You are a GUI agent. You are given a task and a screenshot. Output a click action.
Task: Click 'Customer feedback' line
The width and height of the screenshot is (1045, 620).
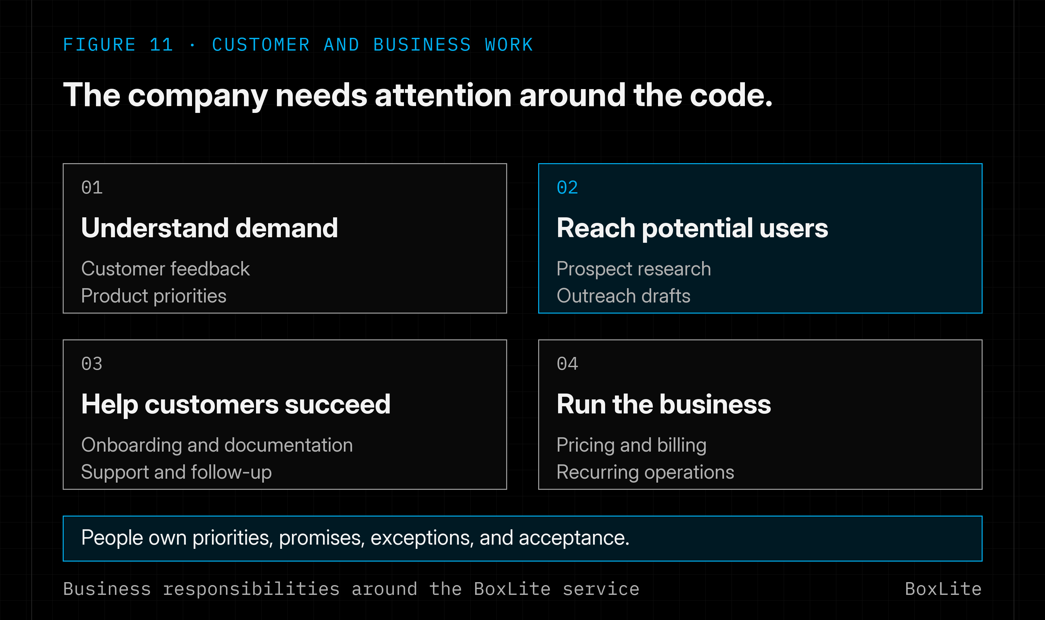point(166,269)
